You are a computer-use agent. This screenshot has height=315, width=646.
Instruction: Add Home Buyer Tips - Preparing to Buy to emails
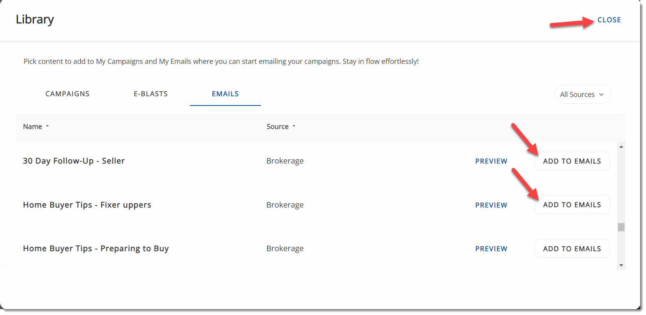[x=572, y=249]
